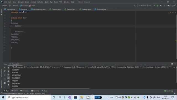Open the View menu
177x100 pixels.
[14, 2]
